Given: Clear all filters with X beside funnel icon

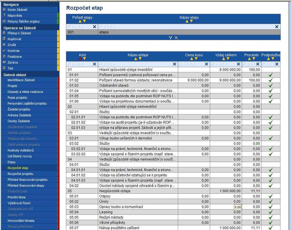Looking at the screenshot, I should click(176, 38).
